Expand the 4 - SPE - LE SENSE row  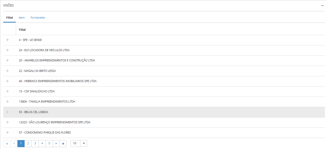[x=7, y=40]
